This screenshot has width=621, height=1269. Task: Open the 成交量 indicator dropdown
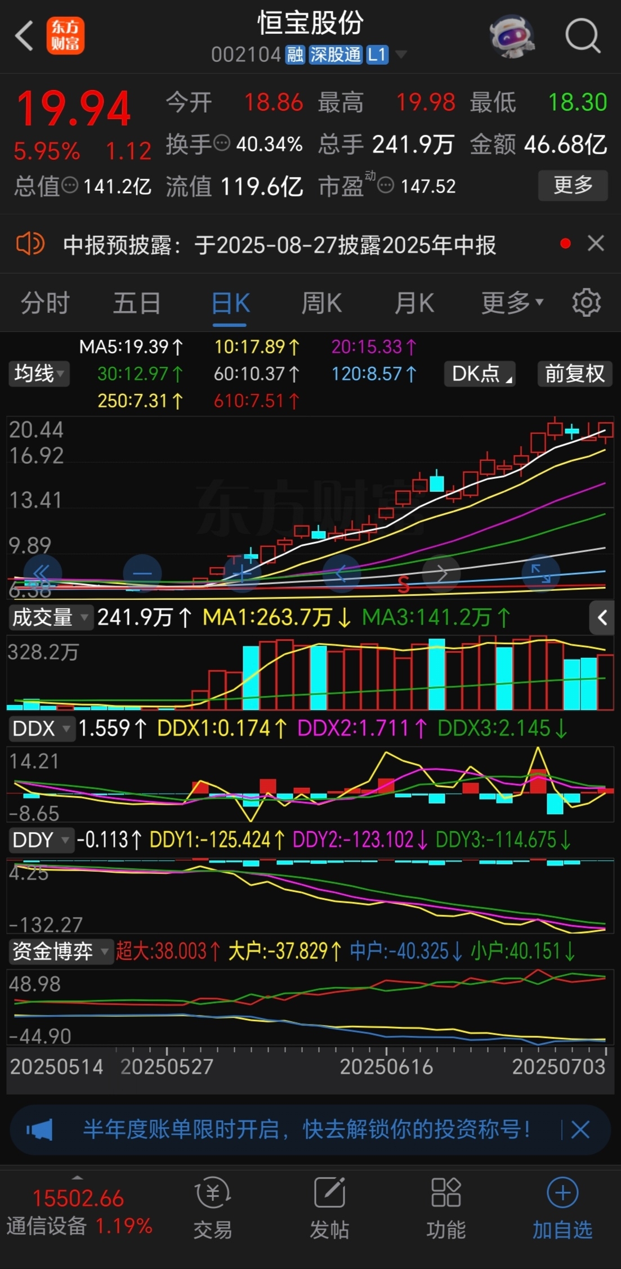point(51,617)
